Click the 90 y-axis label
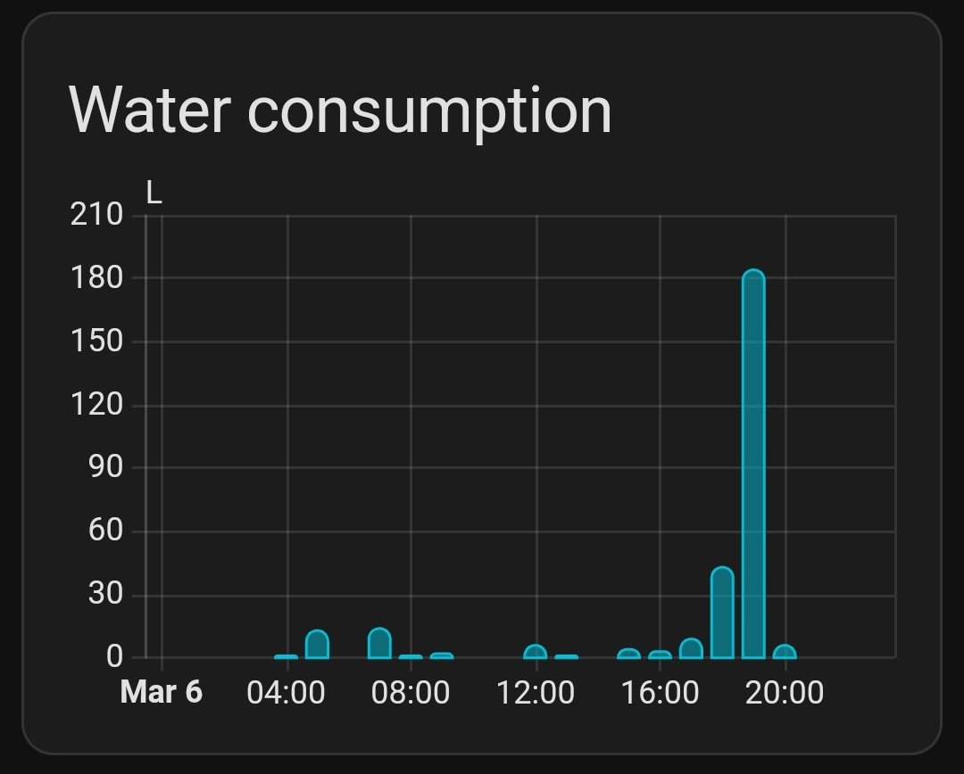 point(105,468)
